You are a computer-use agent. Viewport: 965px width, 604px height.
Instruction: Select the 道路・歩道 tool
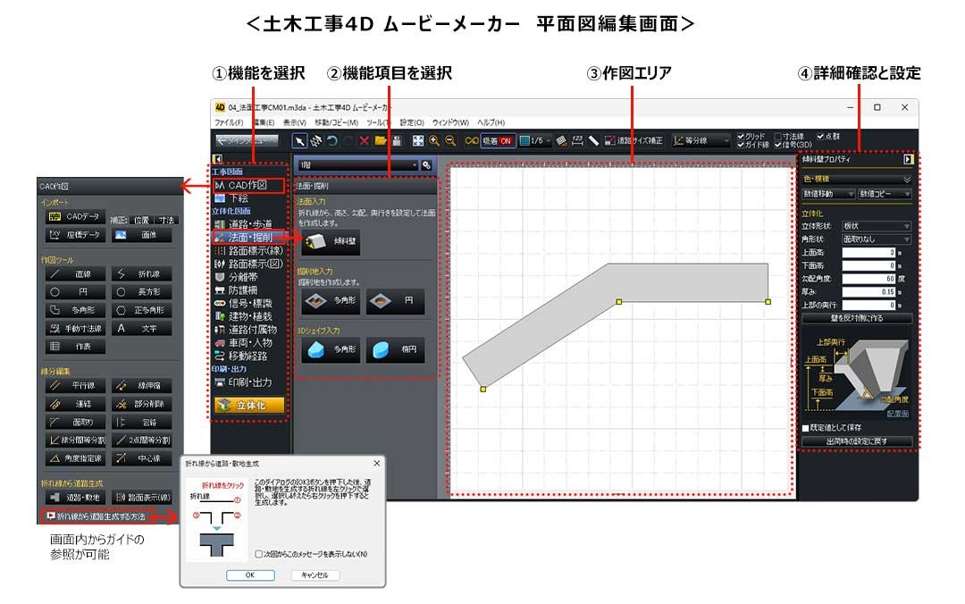(x=250, y=223)
